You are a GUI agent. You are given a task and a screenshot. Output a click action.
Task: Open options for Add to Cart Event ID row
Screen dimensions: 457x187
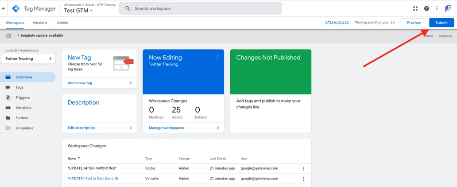[303, 179]
